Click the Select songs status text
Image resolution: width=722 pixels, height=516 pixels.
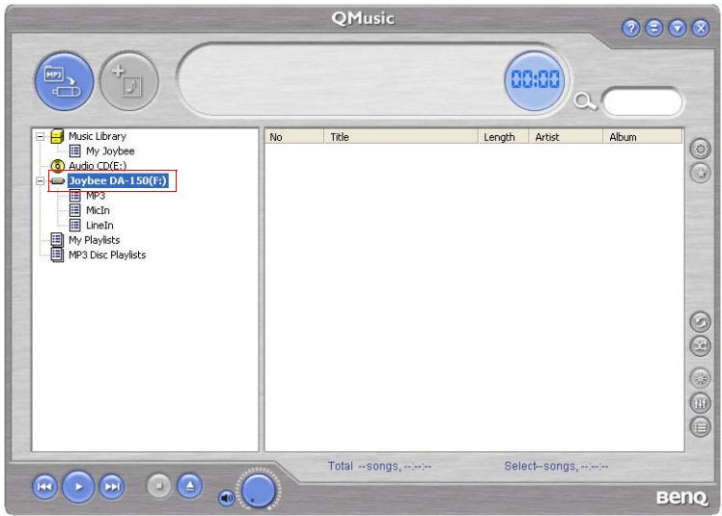point(556,466)
